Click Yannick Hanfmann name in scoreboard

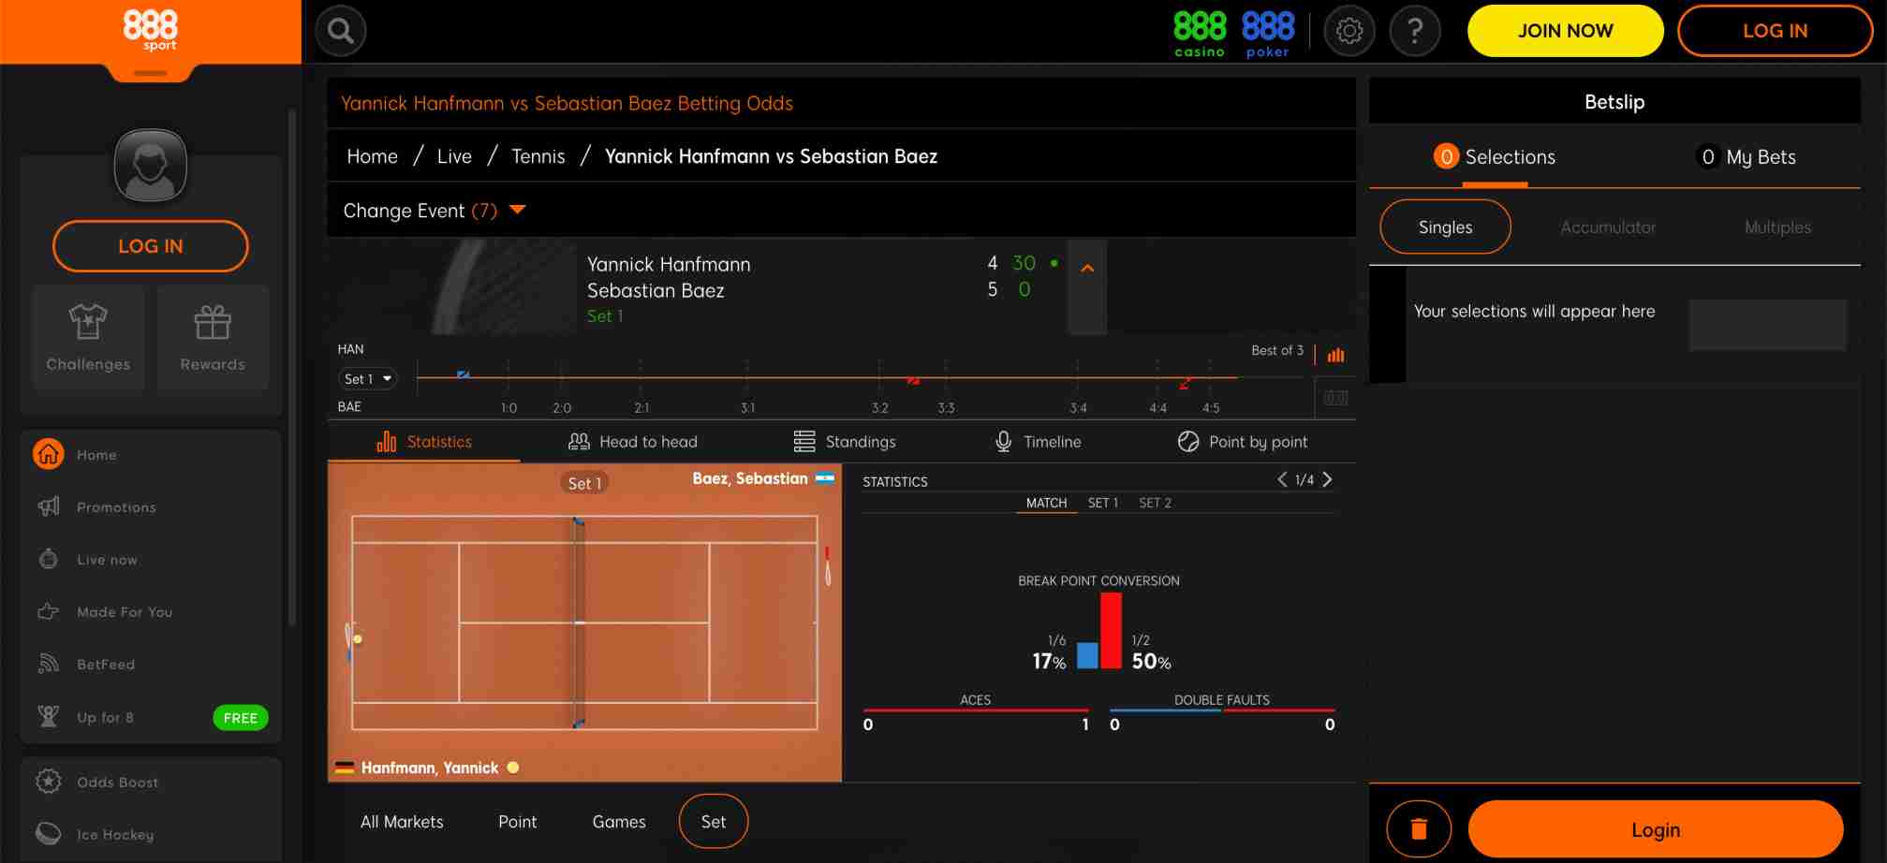click(669, 264)
